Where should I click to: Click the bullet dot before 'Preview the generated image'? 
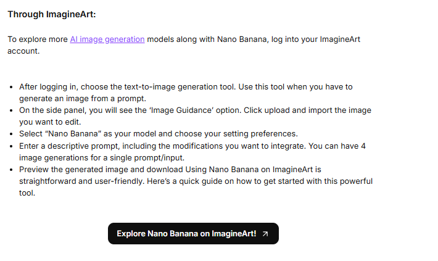12,169
